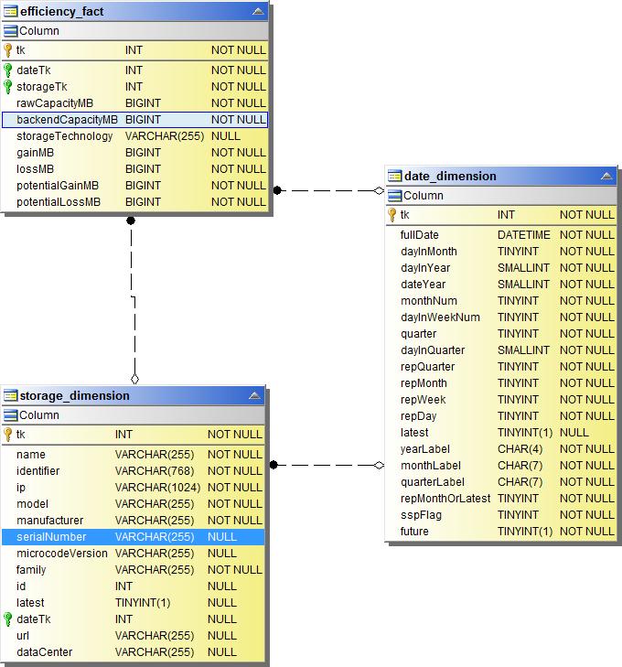Screen dimensions: 622x667
Task: Click primary key icon of efficiency_fact tk
Action: (x=7, y=50)
